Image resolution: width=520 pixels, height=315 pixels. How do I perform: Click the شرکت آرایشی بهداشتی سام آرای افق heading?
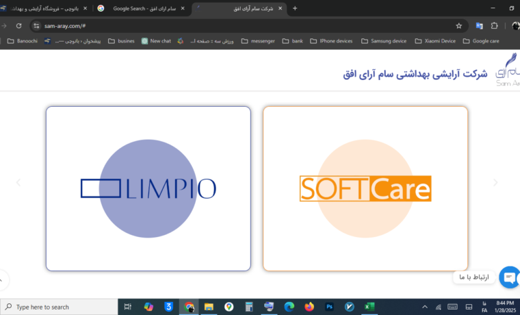tap(415, 74)
